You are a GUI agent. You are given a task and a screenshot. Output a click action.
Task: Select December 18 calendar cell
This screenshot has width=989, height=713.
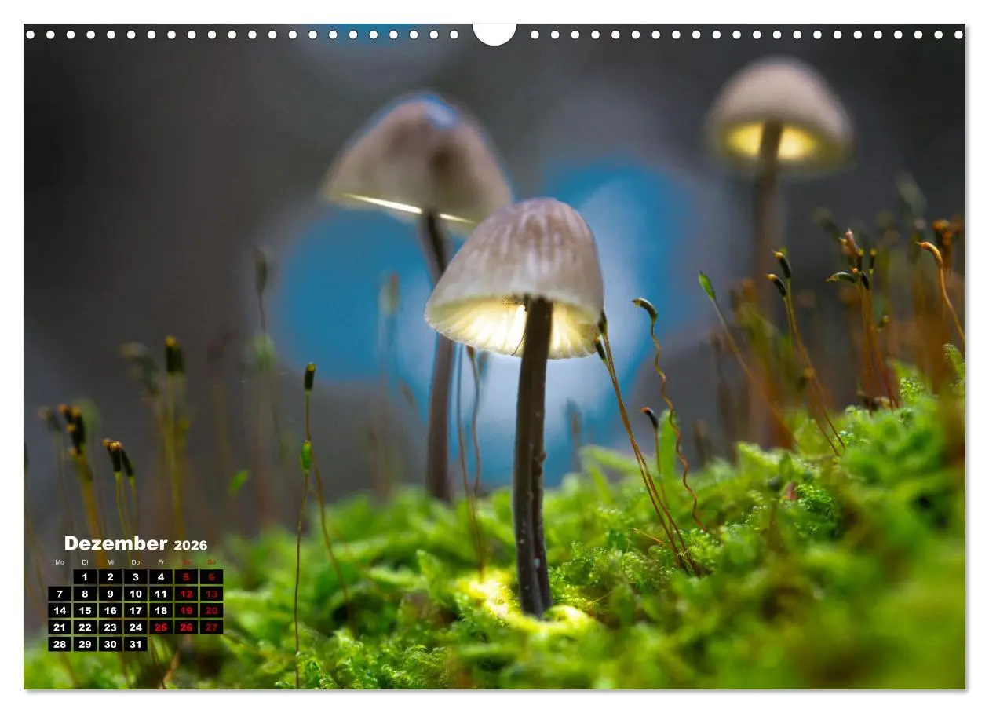(160, 610)
